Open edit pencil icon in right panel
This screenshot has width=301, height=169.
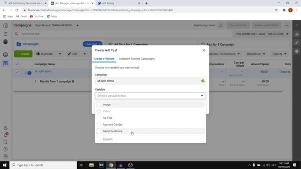[297, 43]
